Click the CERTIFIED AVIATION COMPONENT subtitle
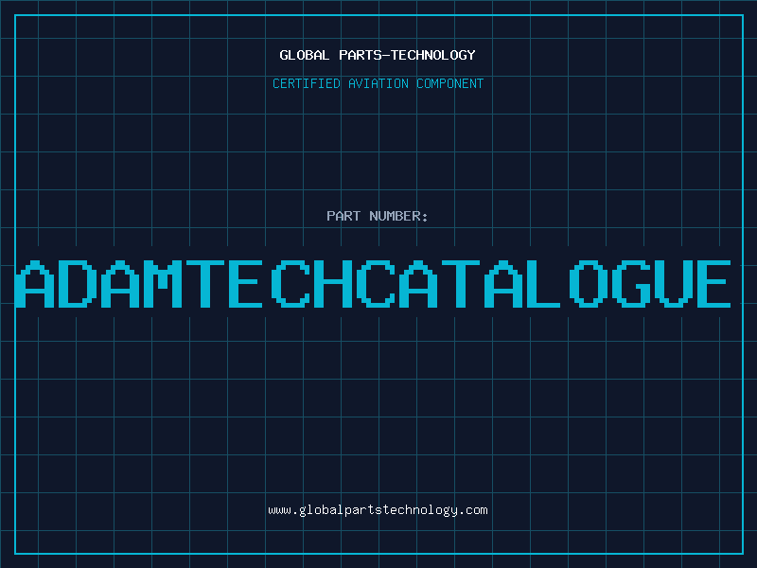The width and height of the screenshot is (757, 568). [378, 83]
